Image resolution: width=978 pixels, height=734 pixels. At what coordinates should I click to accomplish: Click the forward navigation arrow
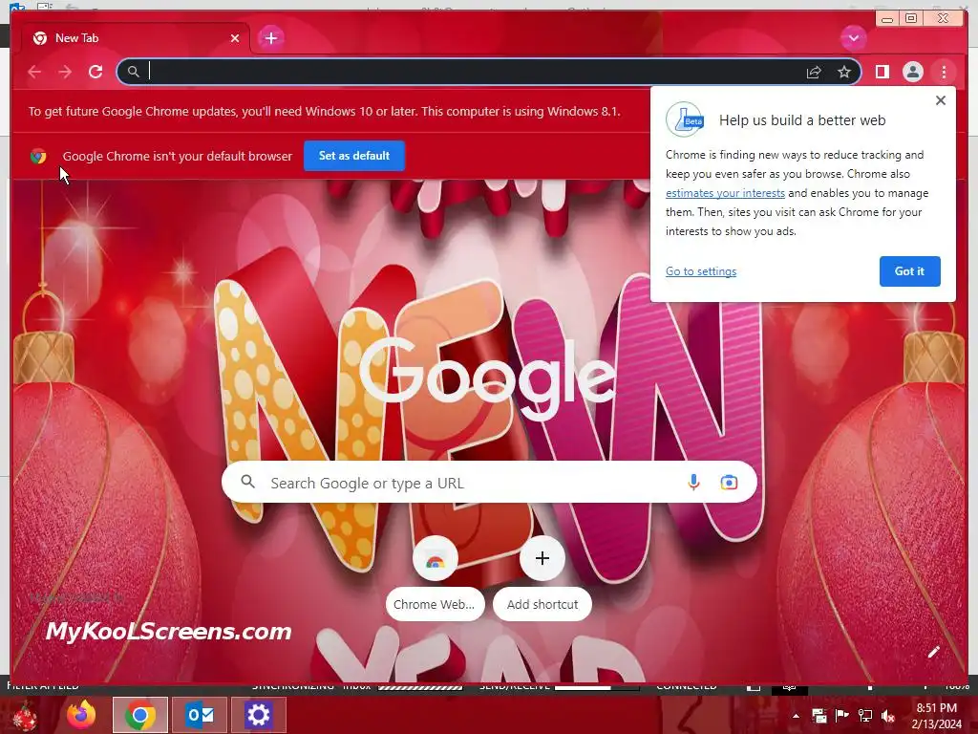pos(65,72)
